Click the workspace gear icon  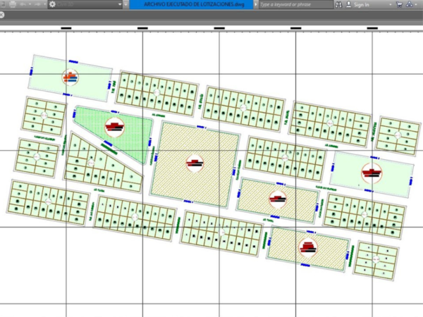[53, 4]
